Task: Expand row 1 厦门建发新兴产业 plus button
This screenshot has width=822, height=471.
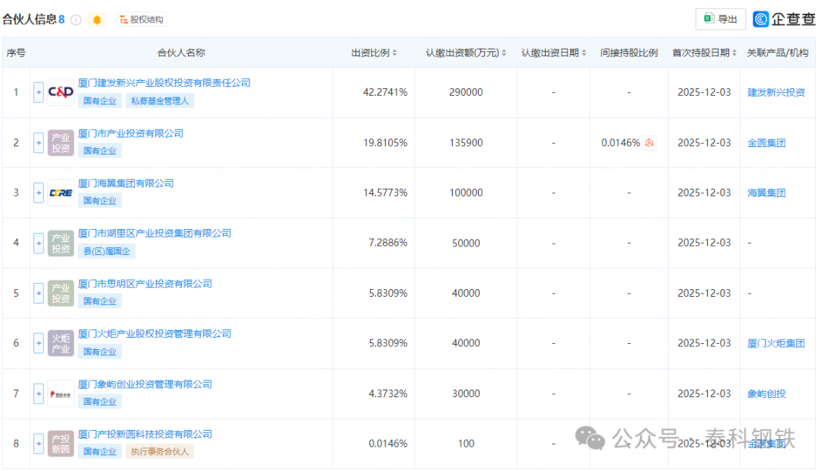Action: (38, 92)
